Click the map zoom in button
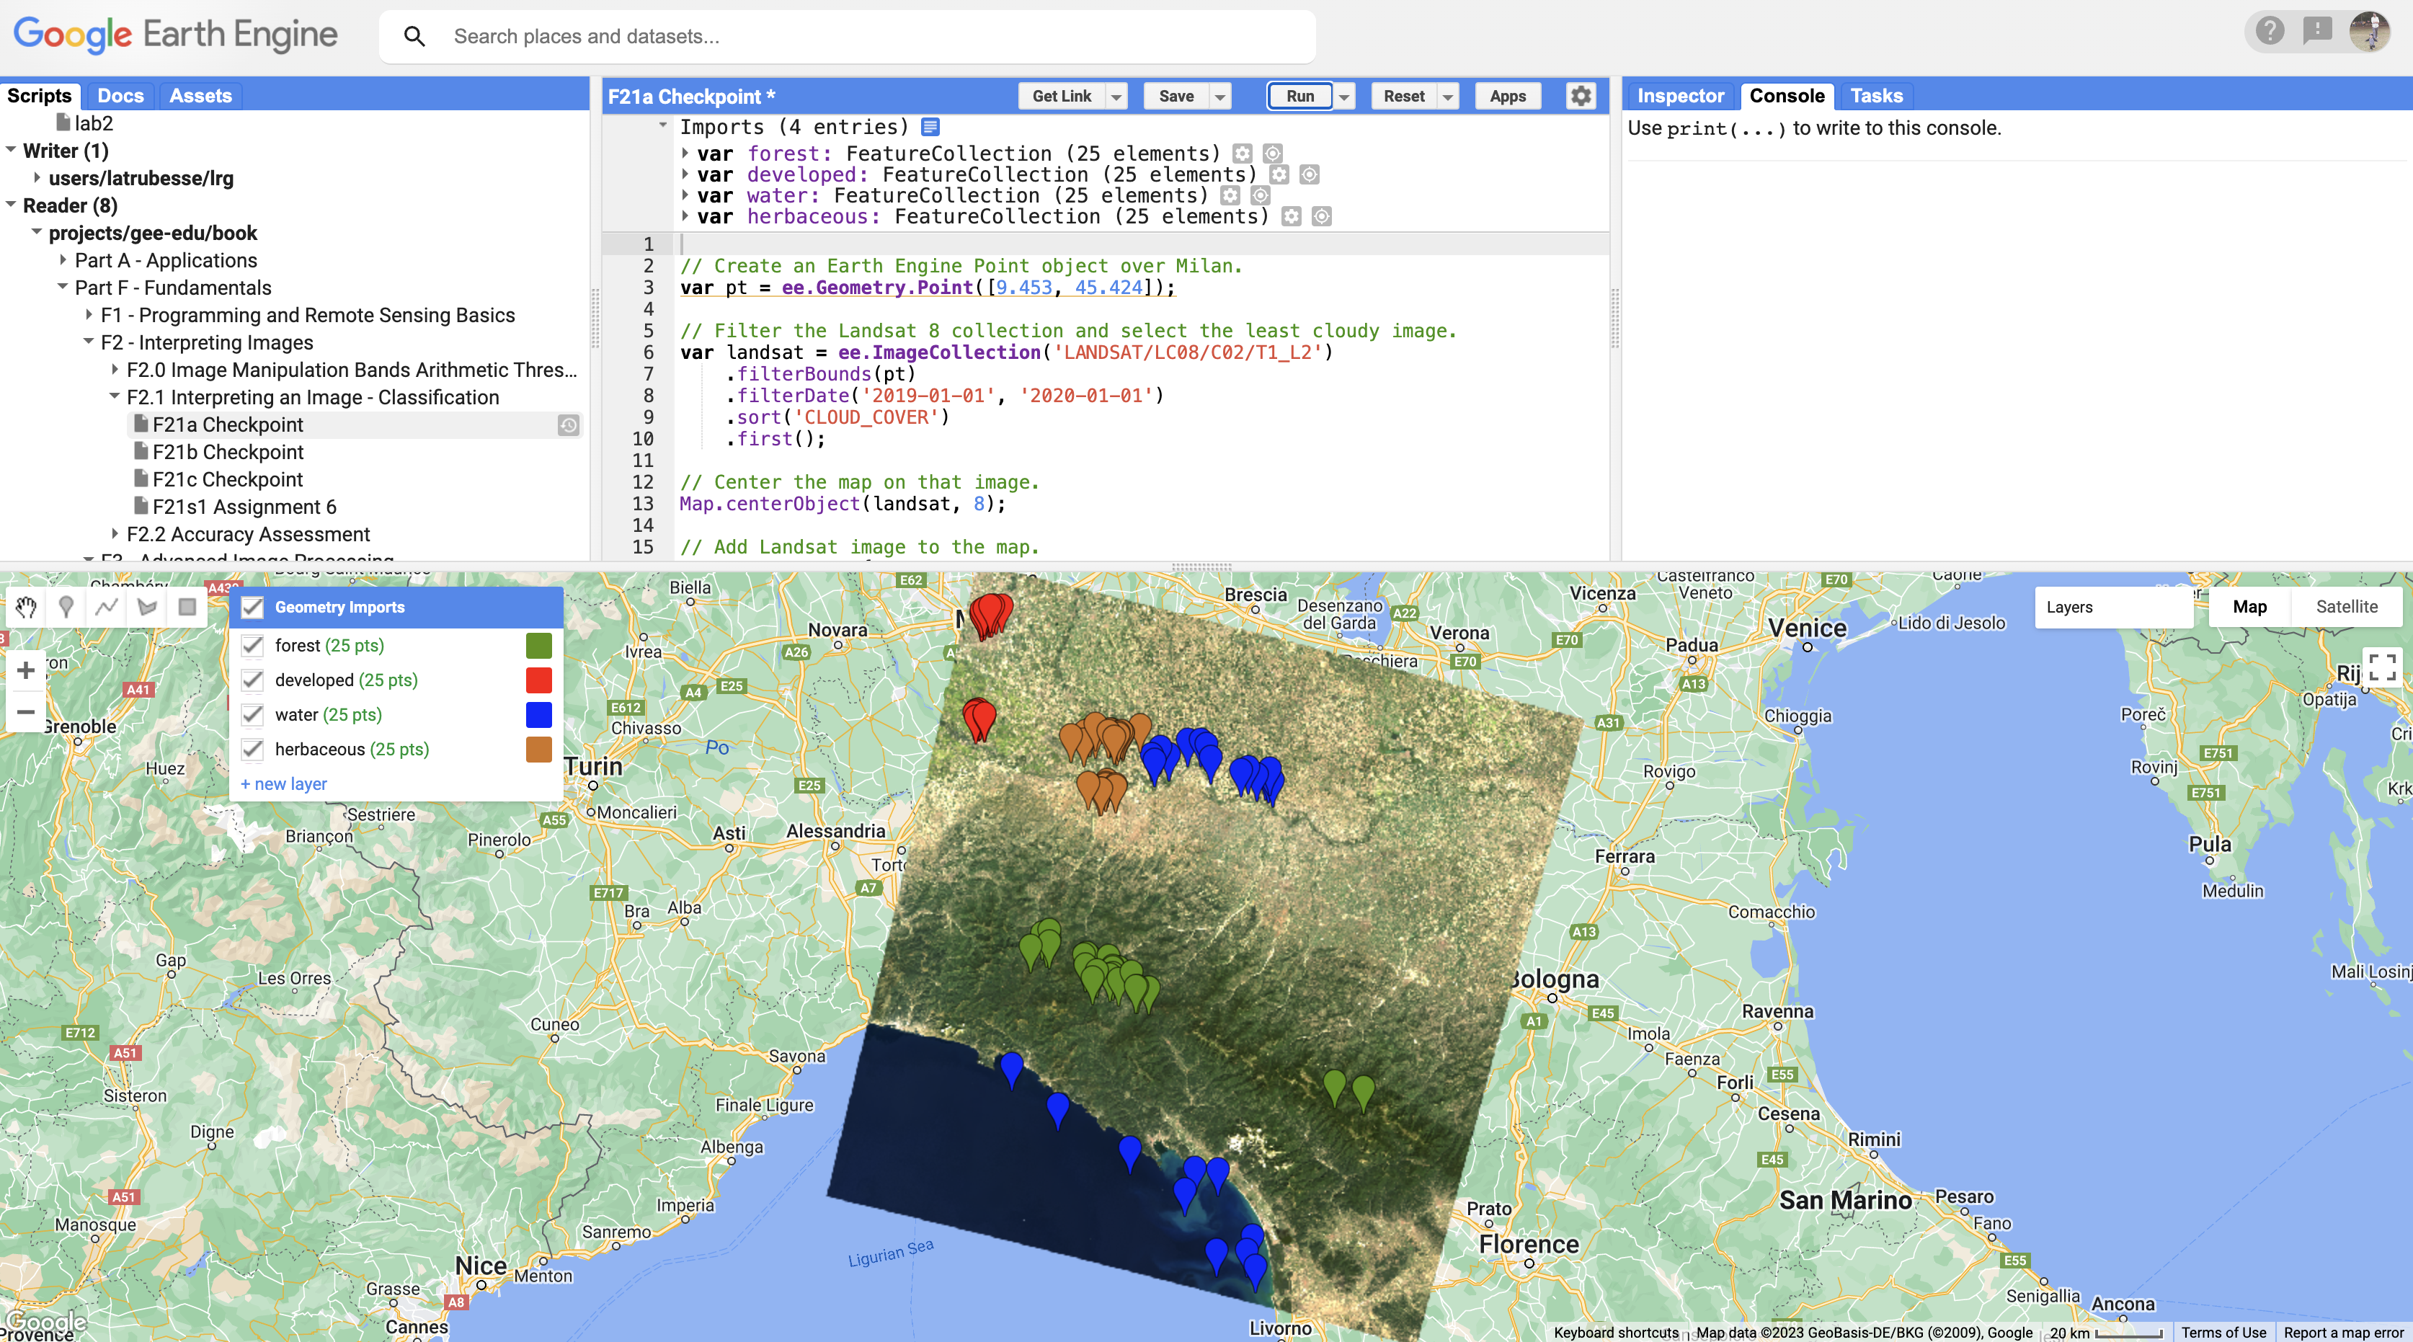This screenshot has width=2413, height=1342. tap(26, 670)
